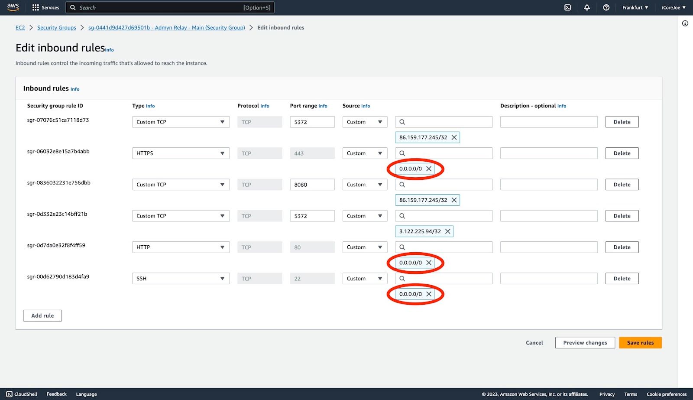Click Preview changes

(x=585, y=342)
